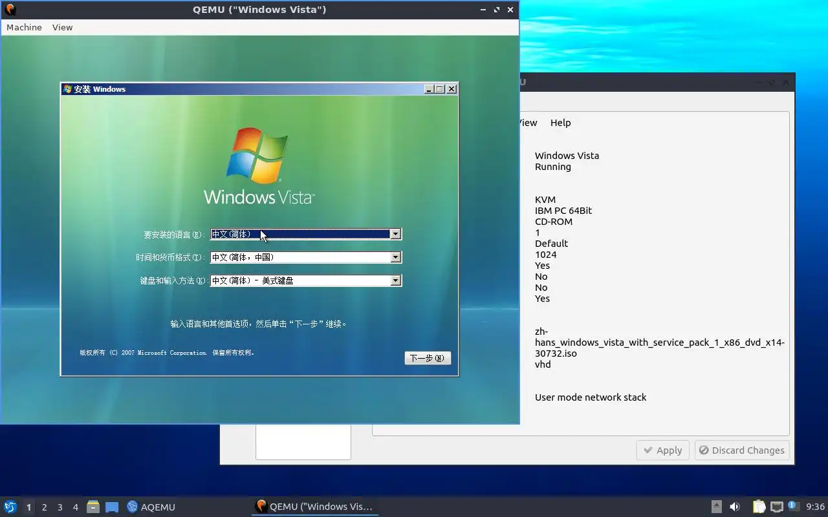This screenshot has width=828, height=517.
Task: Click the 中文(简体) - 美式键盘 keyboard field
Action: point(306,280)
